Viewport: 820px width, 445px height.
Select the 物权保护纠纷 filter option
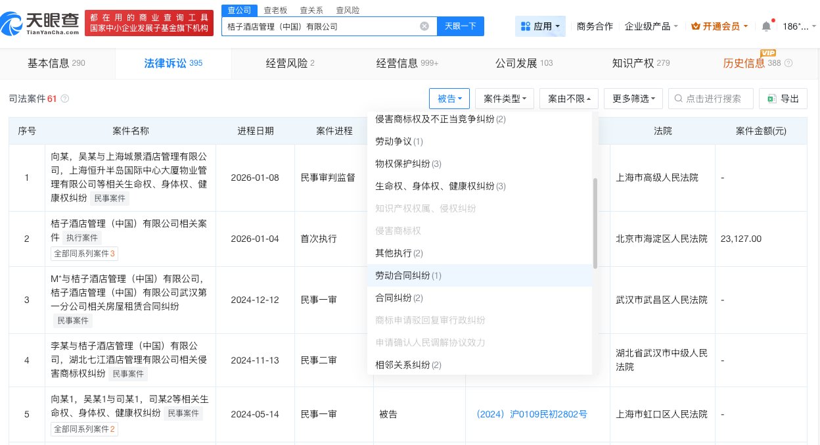(406, 164)
